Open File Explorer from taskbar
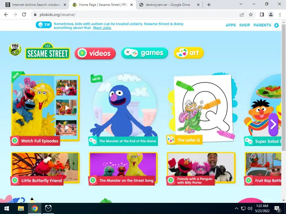 coord(21,208)
